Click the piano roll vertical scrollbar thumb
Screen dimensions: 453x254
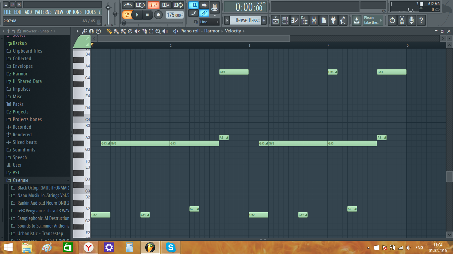click(449, 177)
